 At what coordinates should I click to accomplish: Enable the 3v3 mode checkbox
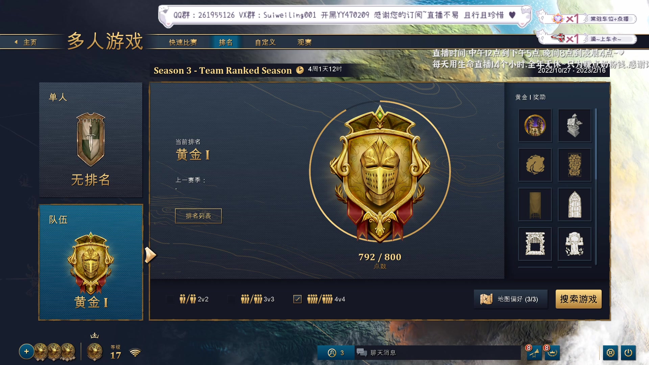click(232, 299)
